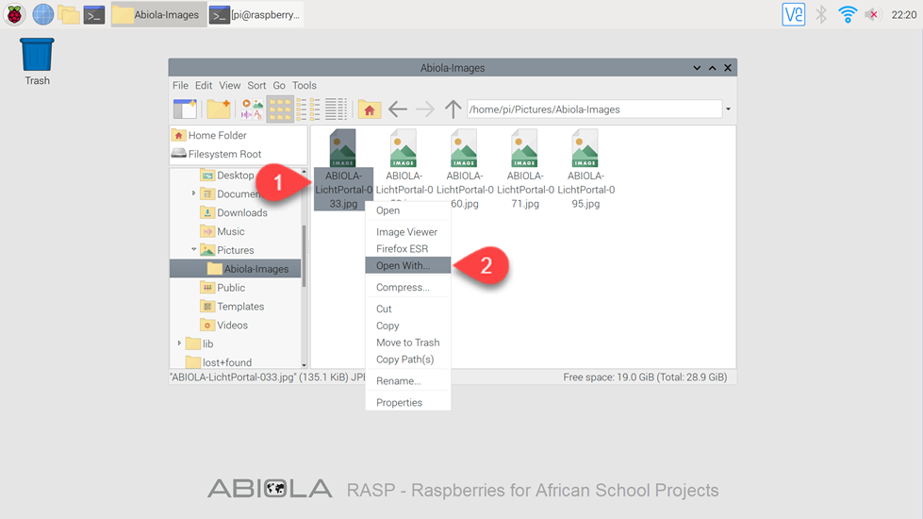
Task: Select the icon view mode button
Action: [279, 109]
